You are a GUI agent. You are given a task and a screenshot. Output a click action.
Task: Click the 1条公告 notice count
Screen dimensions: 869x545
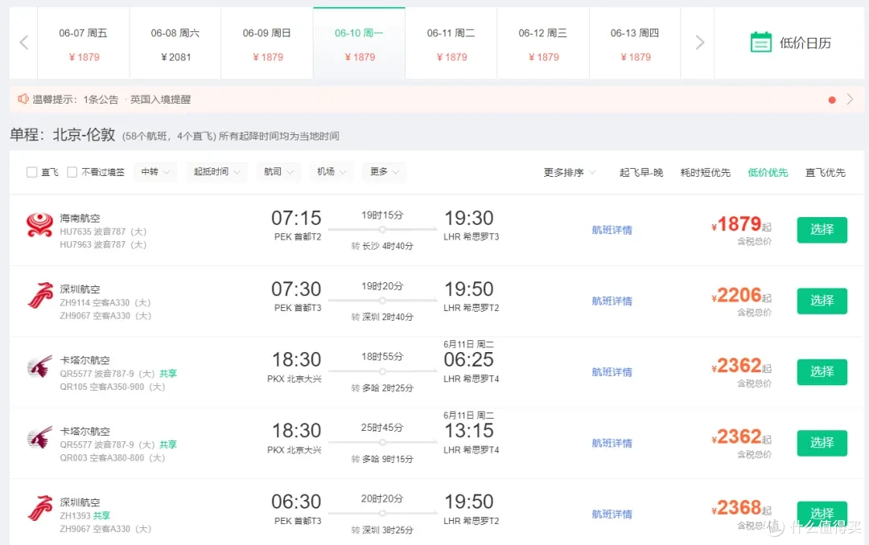[101, 100]
